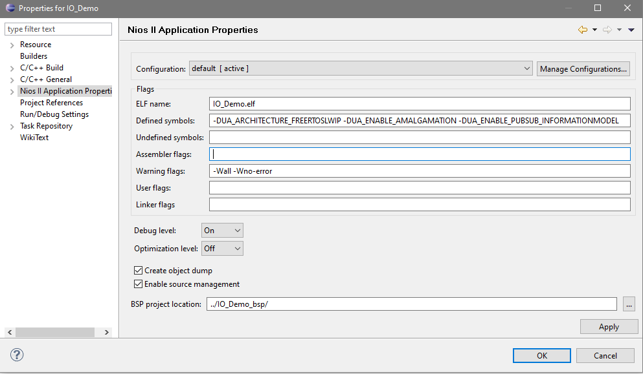Click the BSP location browse button

click(x=628, y=304)
